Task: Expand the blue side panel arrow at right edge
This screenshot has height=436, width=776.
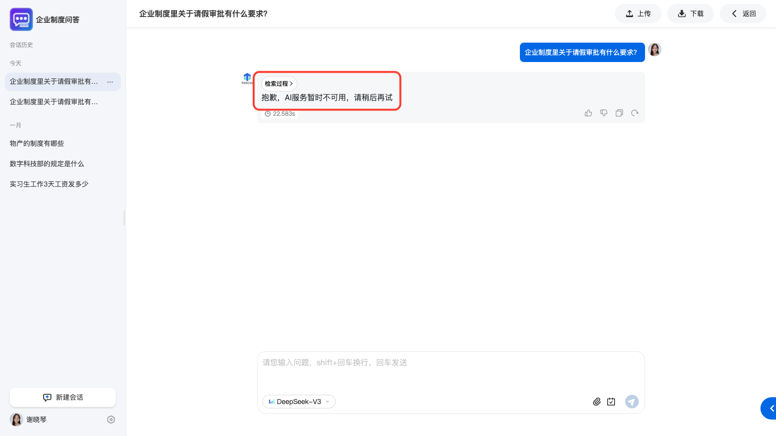Action: click(x=771, y=408)
